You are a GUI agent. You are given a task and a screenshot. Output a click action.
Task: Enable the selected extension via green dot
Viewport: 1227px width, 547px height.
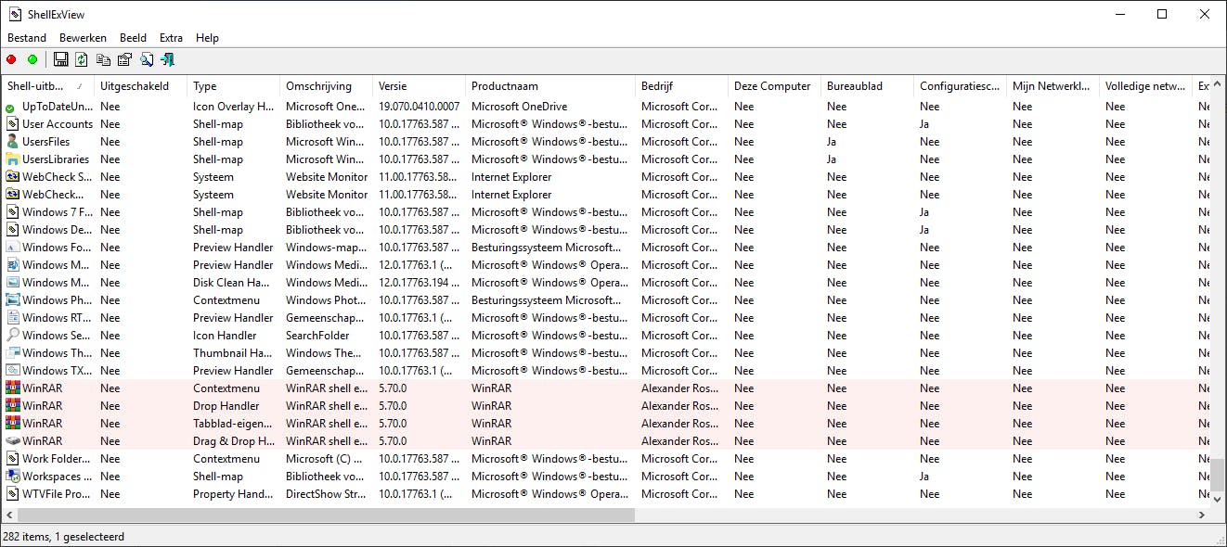[x=32, y=58]
